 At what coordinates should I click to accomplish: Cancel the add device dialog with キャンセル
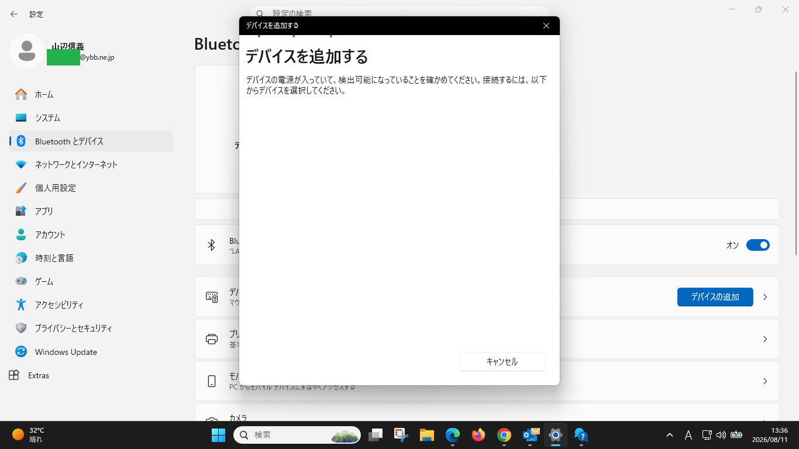(x=502, y=362)
